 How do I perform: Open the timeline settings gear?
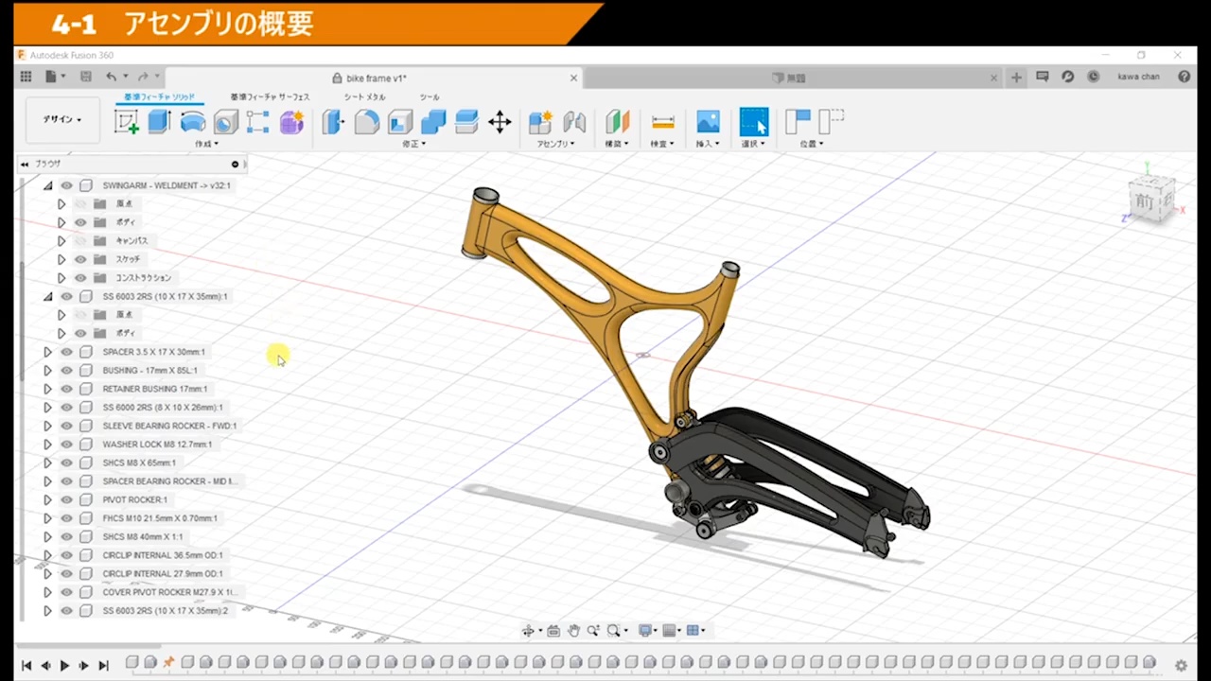(x=1181, y=665)
